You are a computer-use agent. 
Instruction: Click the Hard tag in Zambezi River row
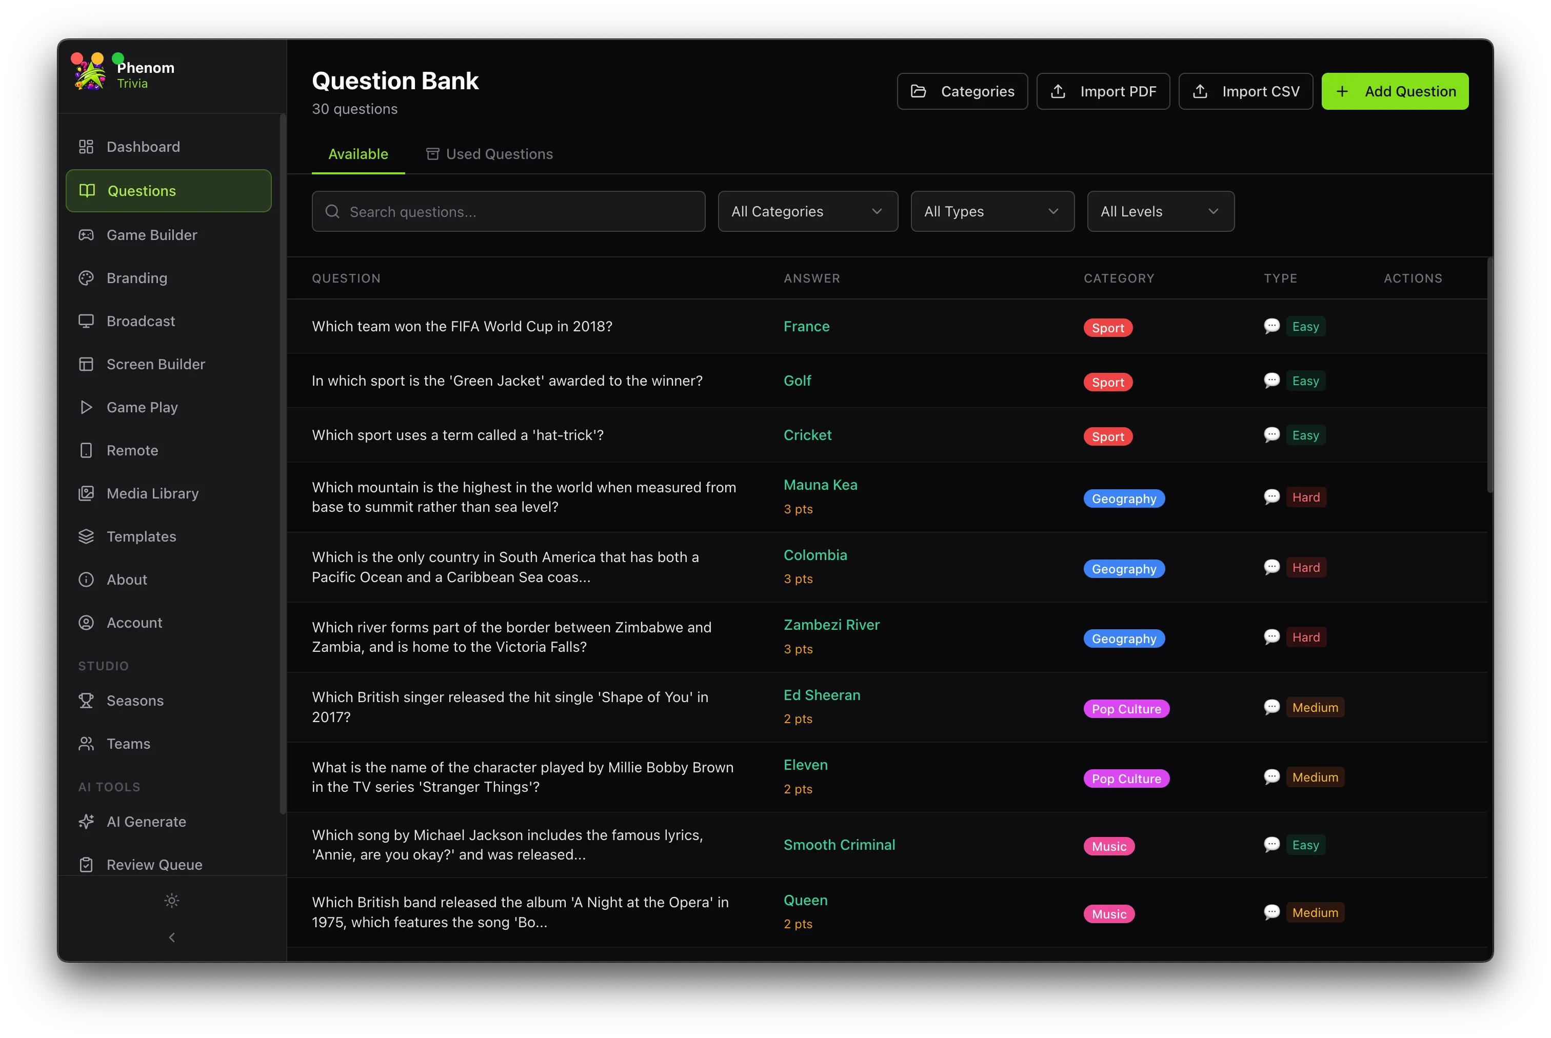(x=1305, y=637)
